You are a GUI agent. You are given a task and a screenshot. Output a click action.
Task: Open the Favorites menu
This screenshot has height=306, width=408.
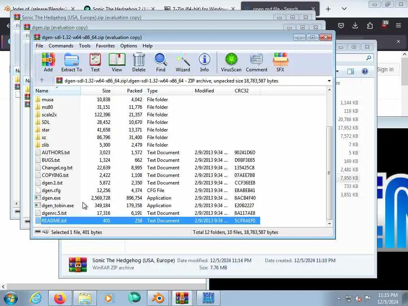tap(105, 46)
